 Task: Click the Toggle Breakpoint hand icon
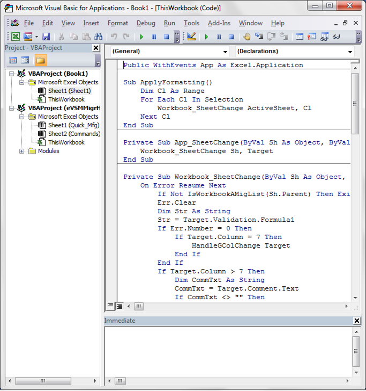pos(247,37)
